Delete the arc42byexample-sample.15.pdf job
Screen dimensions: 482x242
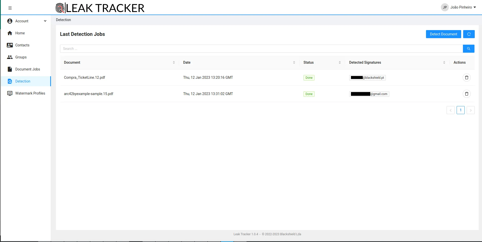click(x=466, y=94)
